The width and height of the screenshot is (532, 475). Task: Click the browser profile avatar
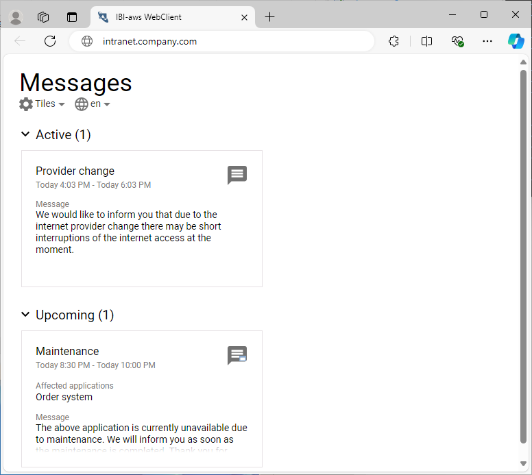[15, 17]
